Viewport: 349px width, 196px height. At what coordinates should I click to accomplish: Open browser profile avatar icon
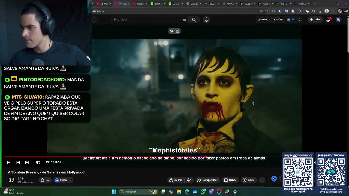pos(327,11)
